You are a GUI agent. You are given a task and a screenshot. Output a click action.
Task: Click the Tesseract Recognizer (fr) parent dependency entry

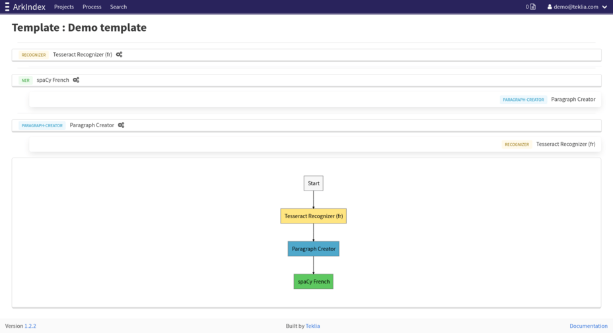coord(565,144)
